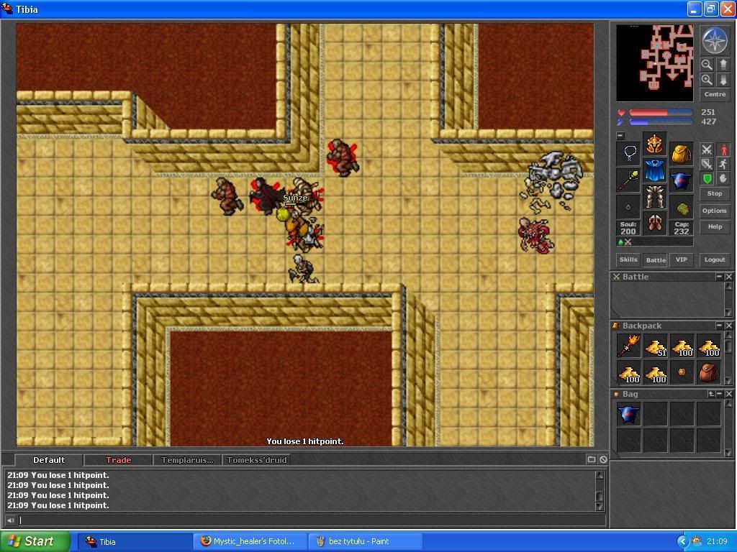
Task: Enable balanced fight mode (sword and shield)
Action: click(707, 165)
